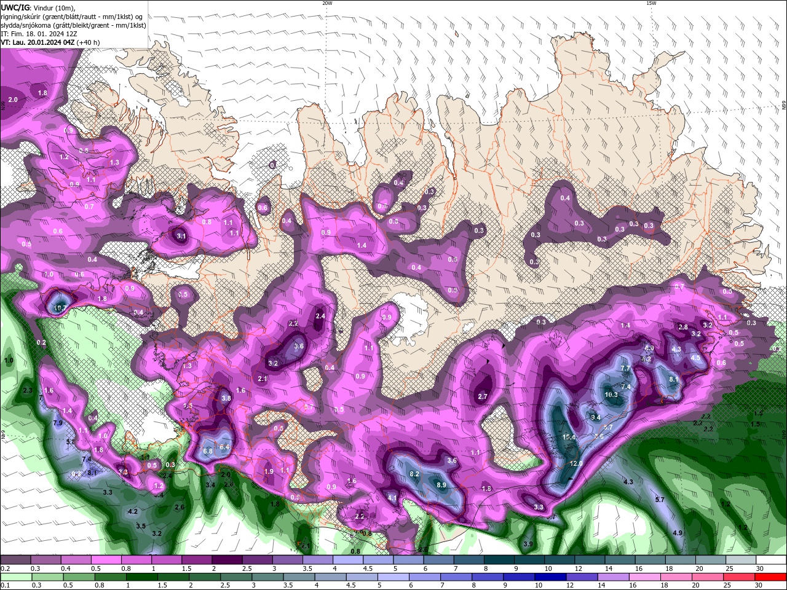Click the 3.9 value near the bottom edge
Screen dimensions: 787x590
pyautogui.click(x=528, y=544)
